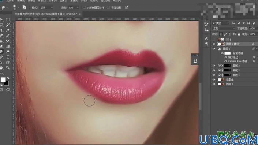Open the Brushes panel icon in dock

206,25
